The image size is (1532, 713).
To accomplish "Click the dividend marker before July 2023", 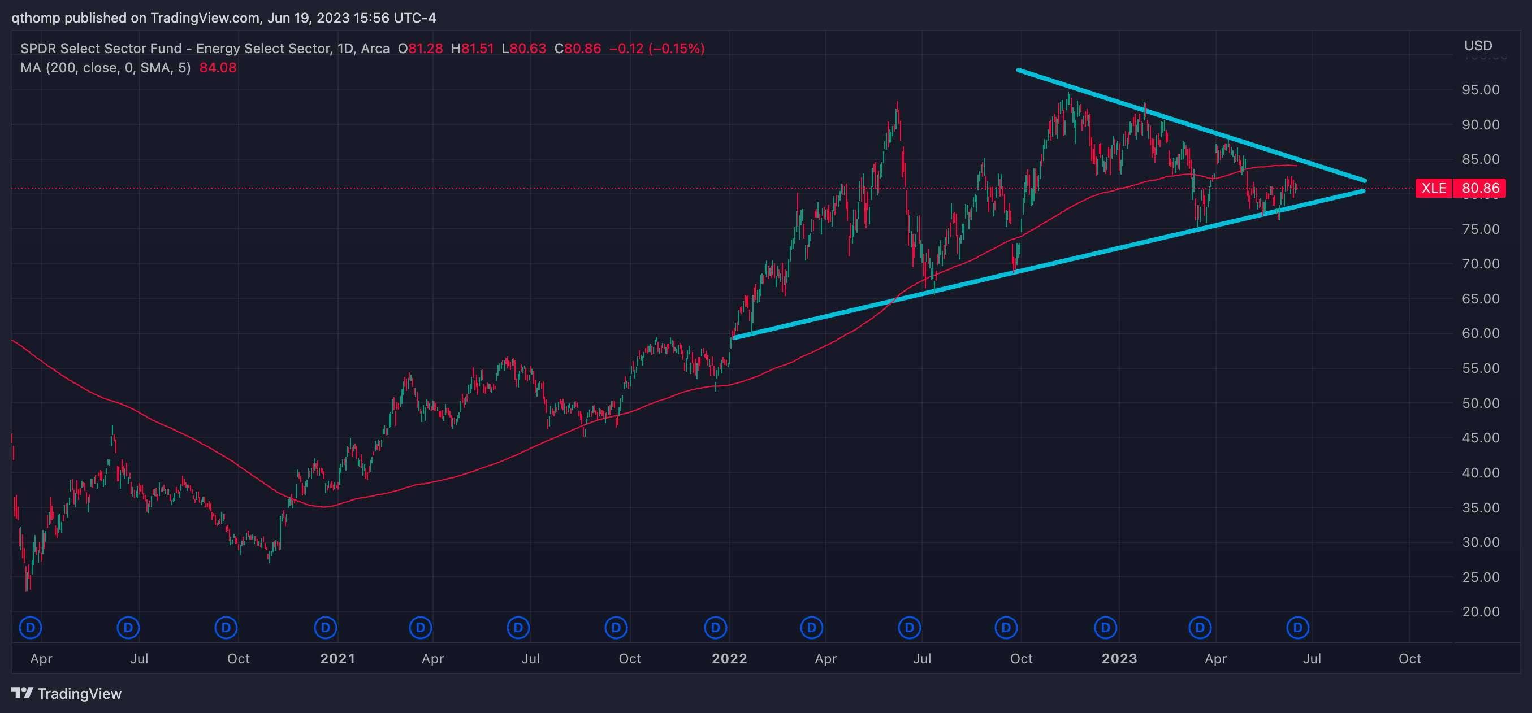I will (1298, 628).
